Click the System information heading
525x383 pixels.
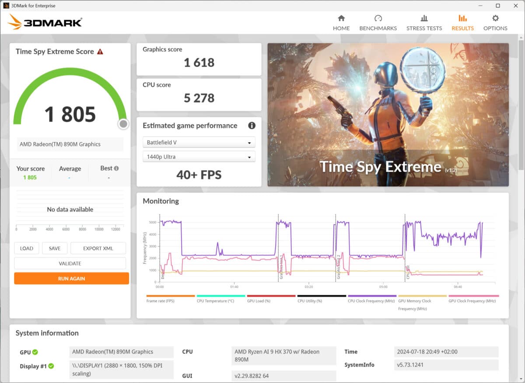[x=47, y=333]
